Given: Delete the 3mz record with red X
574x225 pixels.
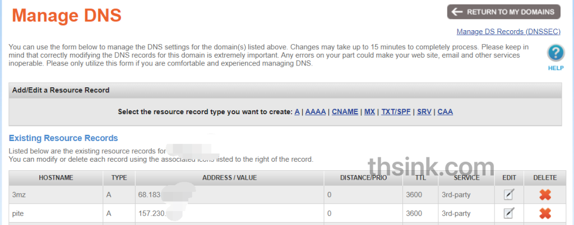Looking at the screenshot, I should (x=545, y=195).
